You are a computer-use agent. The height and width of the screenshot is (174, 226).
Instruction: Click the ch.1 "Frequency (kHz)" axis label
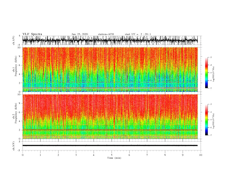point(16,66)
